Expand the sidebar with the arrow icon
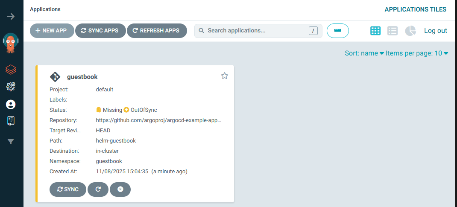 (x=11, y=16)
